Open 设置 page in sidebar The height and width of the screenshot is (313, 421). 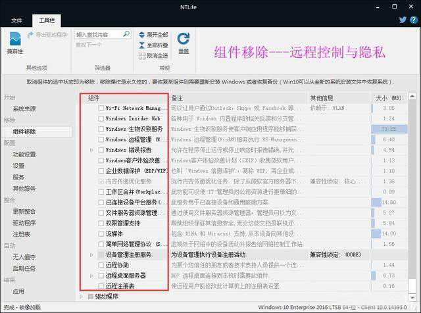pos(18,166)
